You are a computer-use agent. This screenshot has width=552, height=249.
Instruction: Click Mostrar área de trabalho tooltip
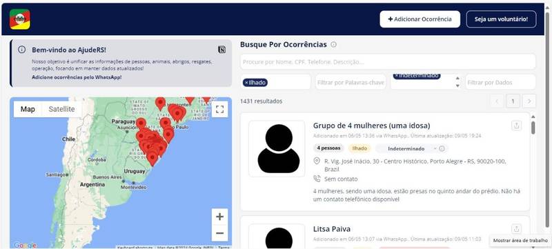[520, 241]
